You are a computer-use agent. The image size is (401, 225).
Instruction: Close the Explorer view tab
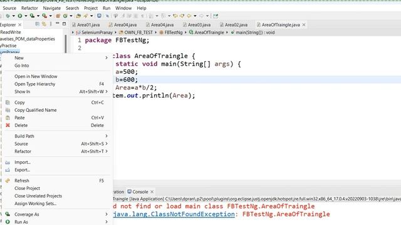click(x=19, y=25)
